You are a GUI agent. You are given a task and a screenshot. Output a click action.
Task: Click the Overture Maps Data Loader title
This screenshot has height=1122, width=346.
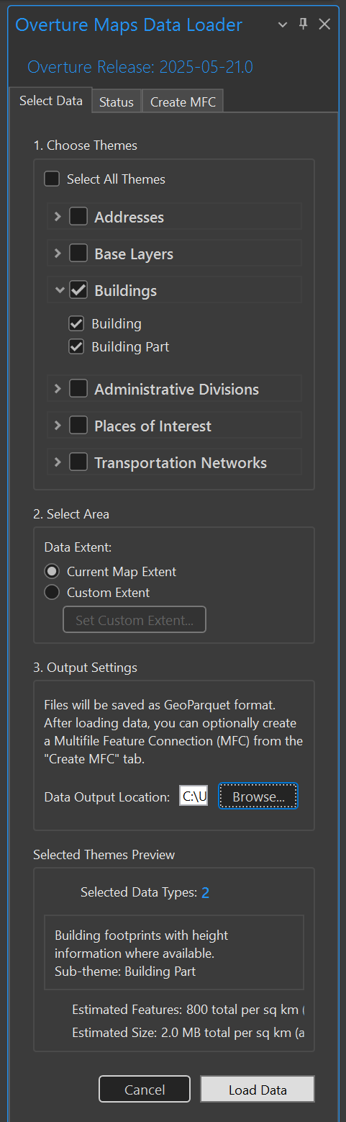(129, 24)
